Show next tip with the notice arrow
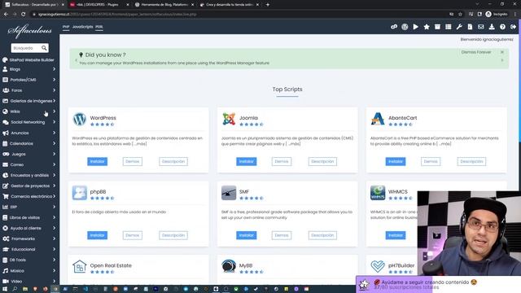The image size is (521, 293). [502, 60]
